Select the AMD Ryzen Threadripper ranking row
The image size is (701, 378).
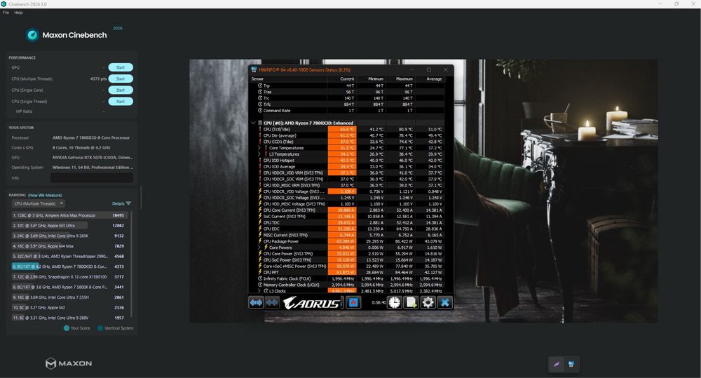(69, 256)
